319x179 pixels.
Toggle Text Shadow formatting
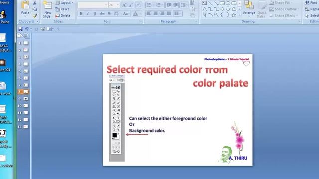(109, 14)
